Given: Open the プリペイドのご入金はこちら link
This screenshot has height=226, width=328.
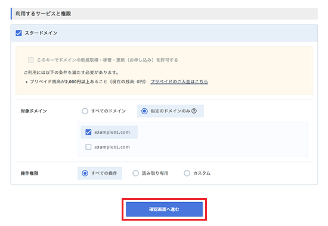Looking at the screenshot, I should point(180,81).
